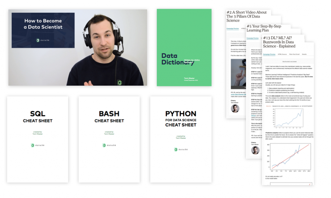331x198 pixels.
Task: Click the author avatar in the #5 email
Action: [255, 150]
